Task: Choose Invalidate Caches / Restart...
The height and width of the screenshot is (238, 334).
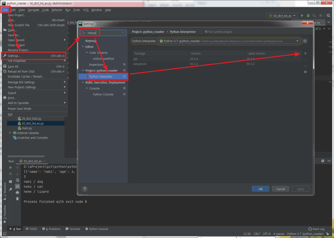Action: (35, 77)
